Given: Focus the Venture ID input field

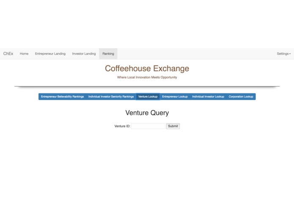Looking at the screenshot, I should click(148, 126).
